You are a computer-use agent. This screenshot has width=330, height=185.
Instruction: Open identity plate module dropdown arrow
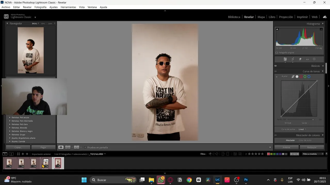pyautogui.click(x=35, y=17)
